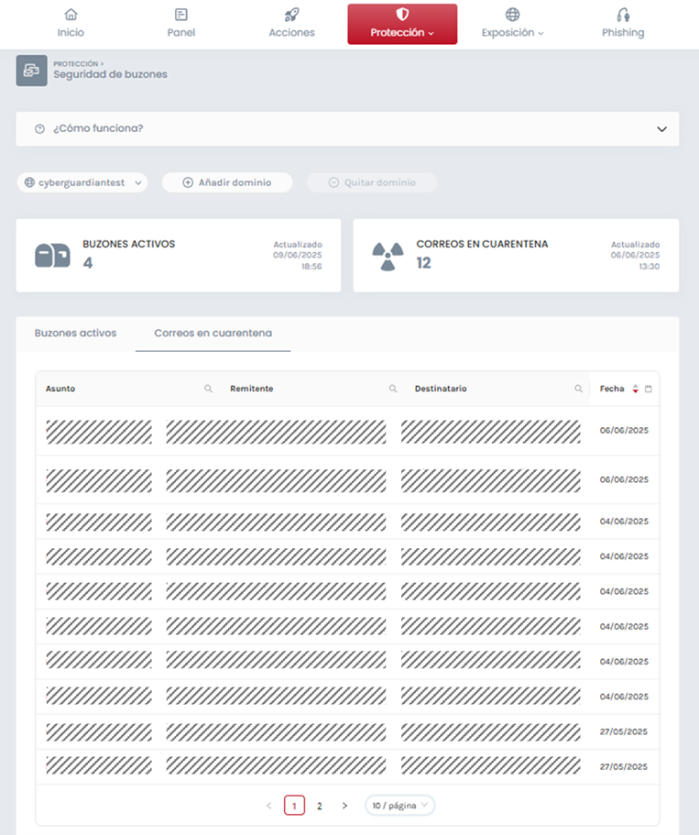The image size is (699, 835).
Task: Select the Acciones tools icon
Action: (291, 15)
